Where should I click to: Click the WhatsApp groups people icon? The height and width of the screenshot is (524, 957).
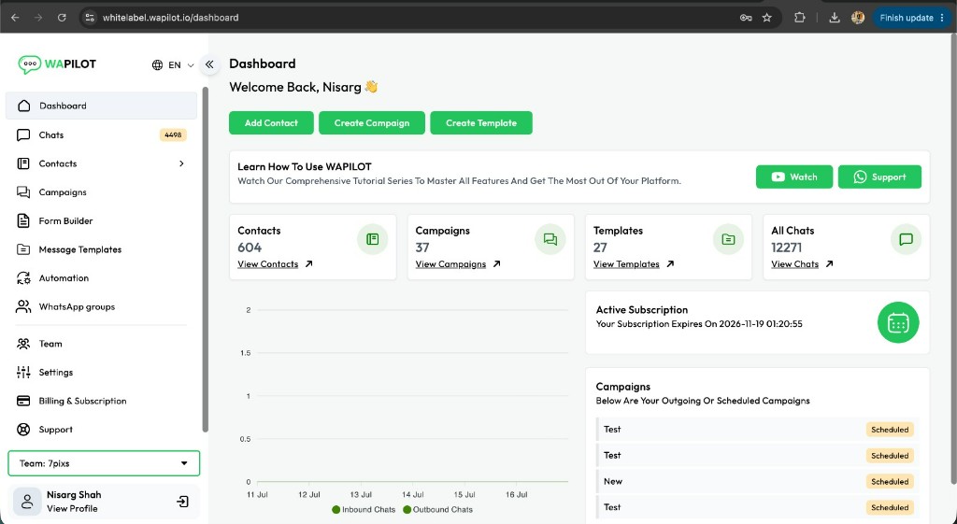tap(23, 307)
